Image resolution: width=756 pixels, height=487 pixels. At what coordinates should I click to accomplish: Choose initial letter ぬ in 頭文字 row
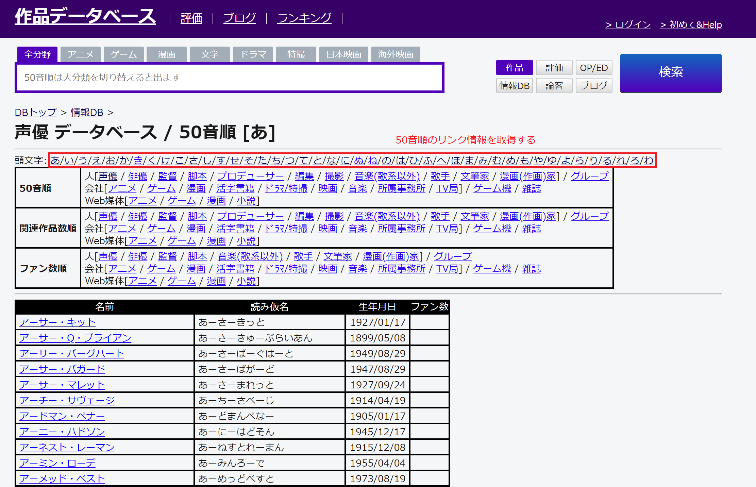tap(359, 160)
